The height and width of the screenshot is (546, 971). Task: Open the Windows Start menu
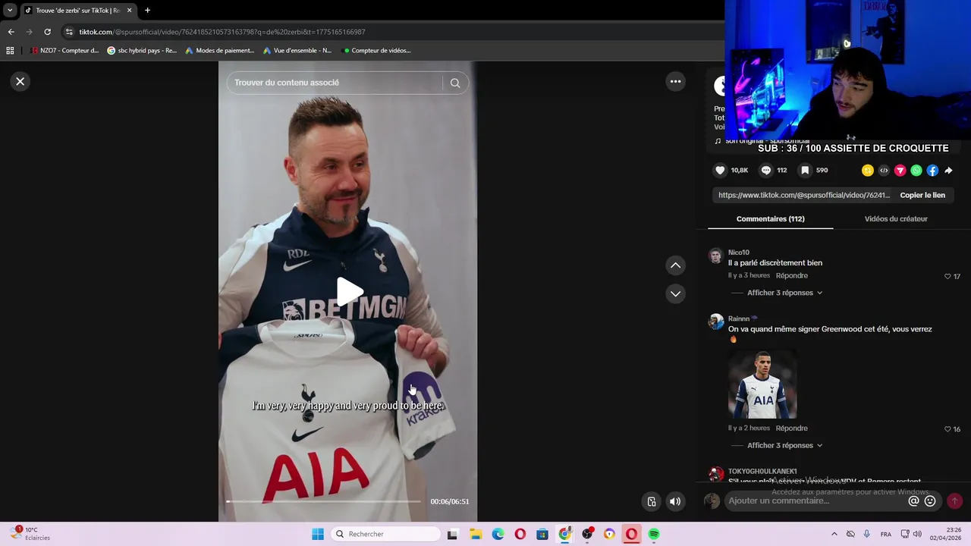click(x=318, y=534)
